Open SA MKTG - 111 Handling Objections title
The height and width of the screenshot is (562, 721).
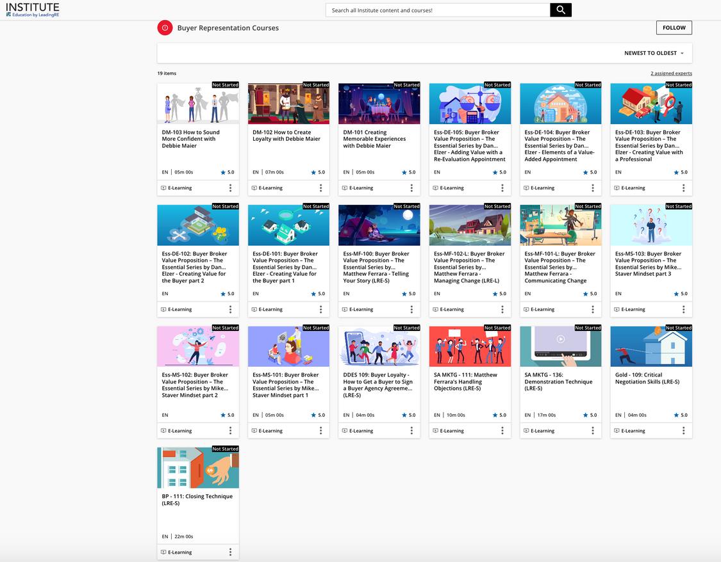click(465, 381)
